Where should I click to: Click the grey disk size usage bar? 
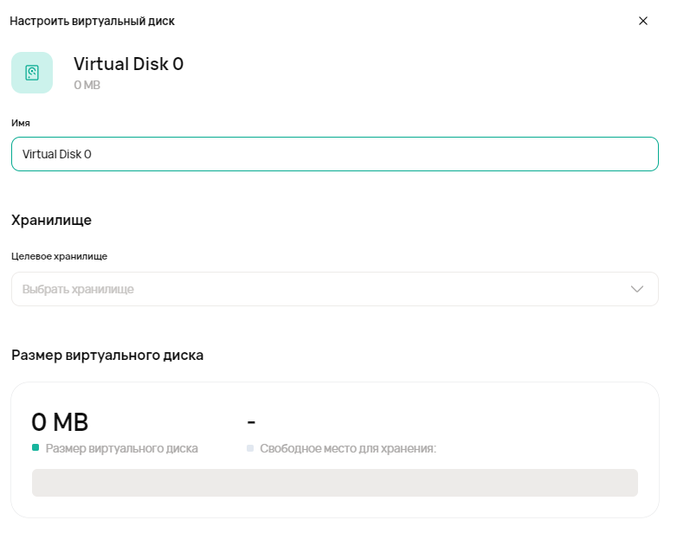pyautogui.click(x=334, y=483)
